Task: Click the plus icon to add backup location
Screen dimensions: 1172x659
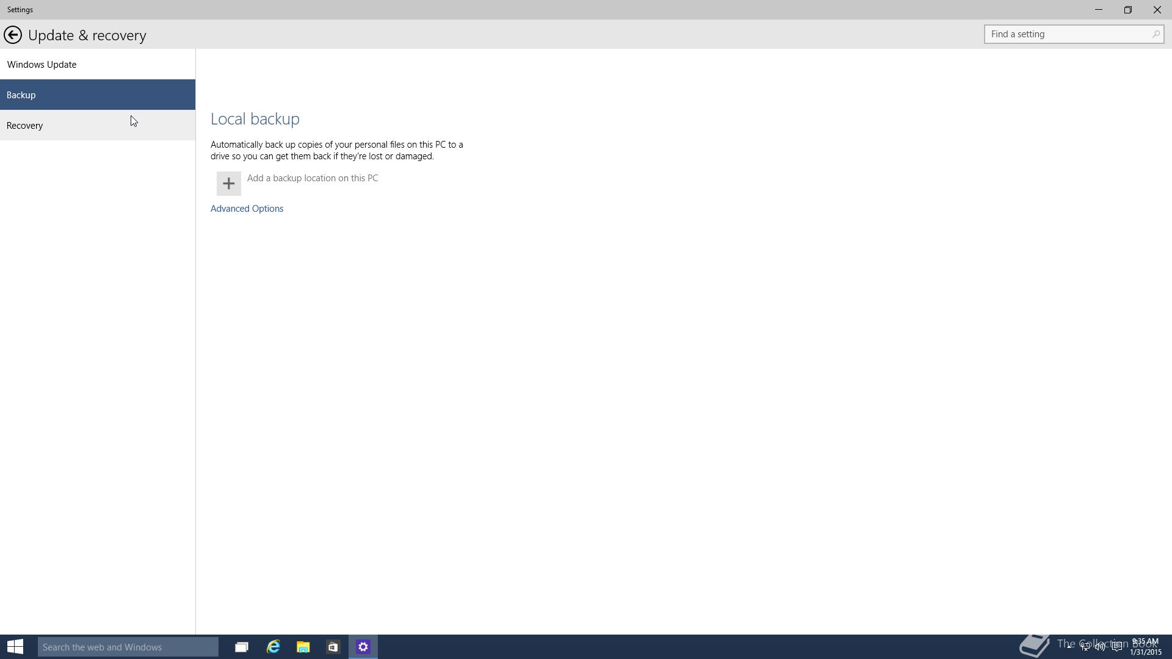Action: (x=228, y=183)
